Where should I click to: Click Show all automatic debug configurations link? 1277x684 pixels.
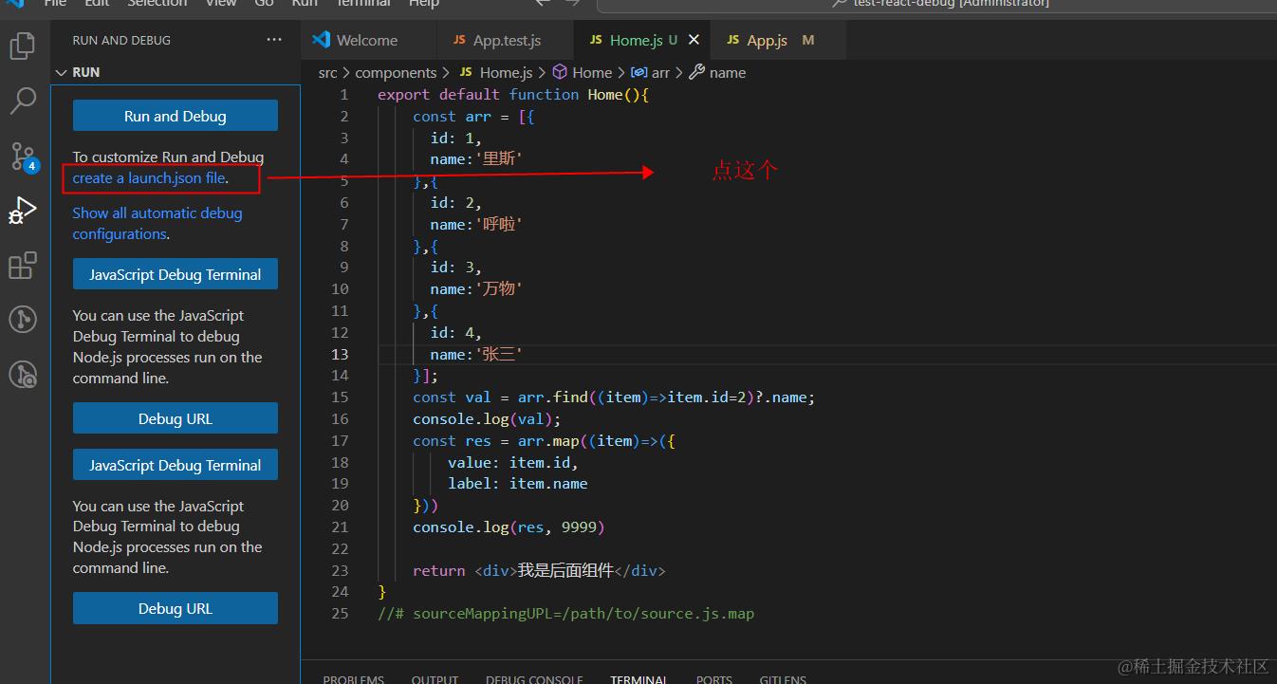(x=157, y=223)
